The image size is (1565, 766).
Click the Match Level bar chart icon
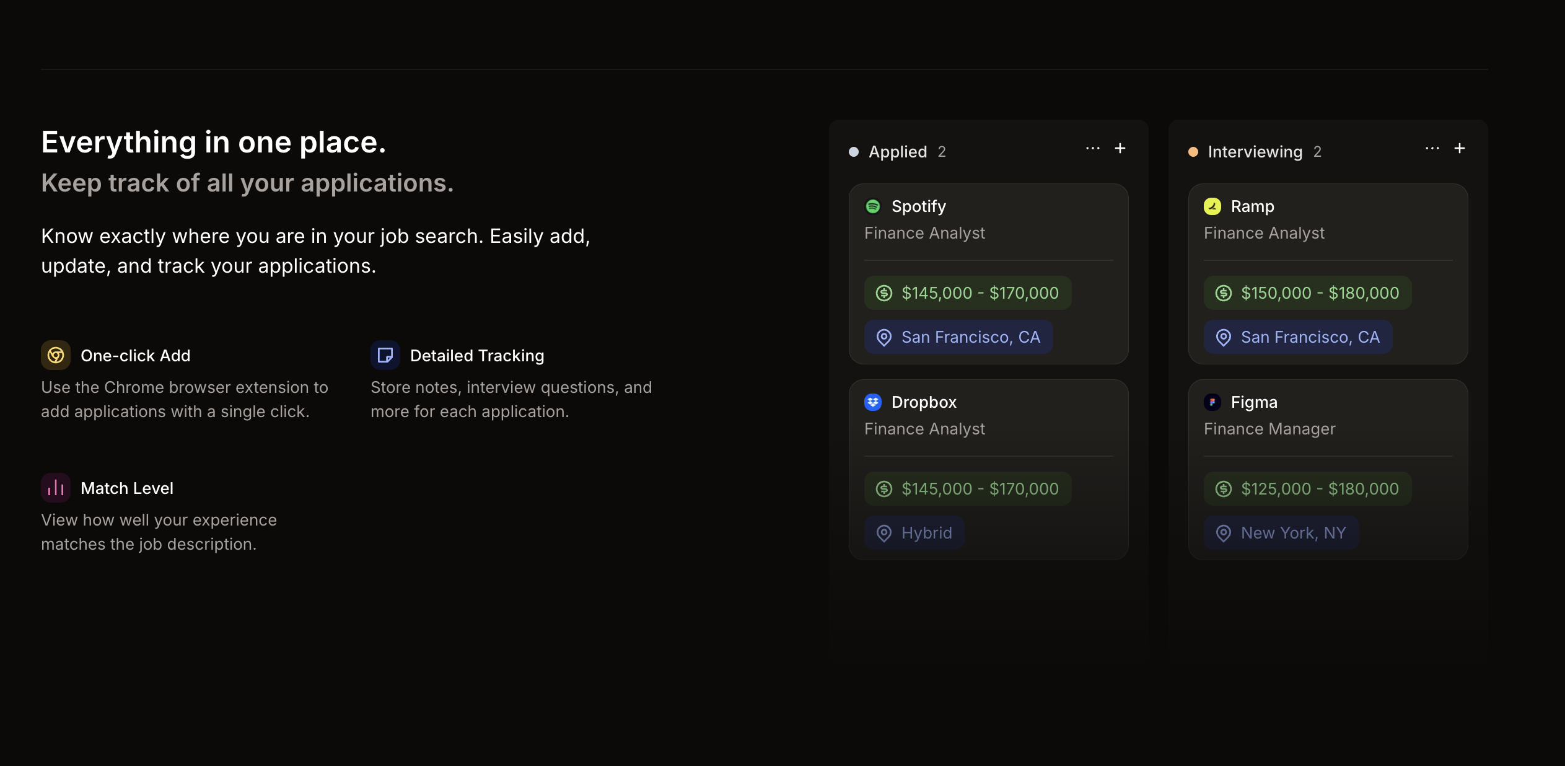click(56, 488)
